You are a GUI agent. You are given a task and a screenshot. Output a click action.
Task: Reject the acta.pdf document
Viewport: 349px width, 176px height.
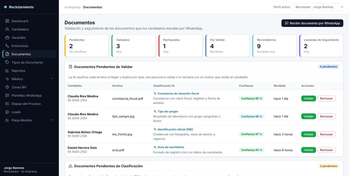pos(326,150)
